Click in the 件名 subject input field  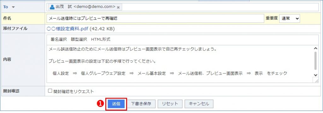[x=155, y=18]
